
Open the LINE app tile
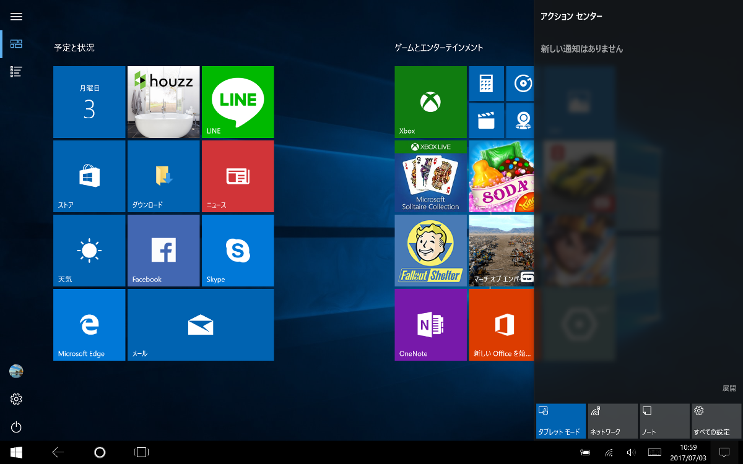point(238,102)
